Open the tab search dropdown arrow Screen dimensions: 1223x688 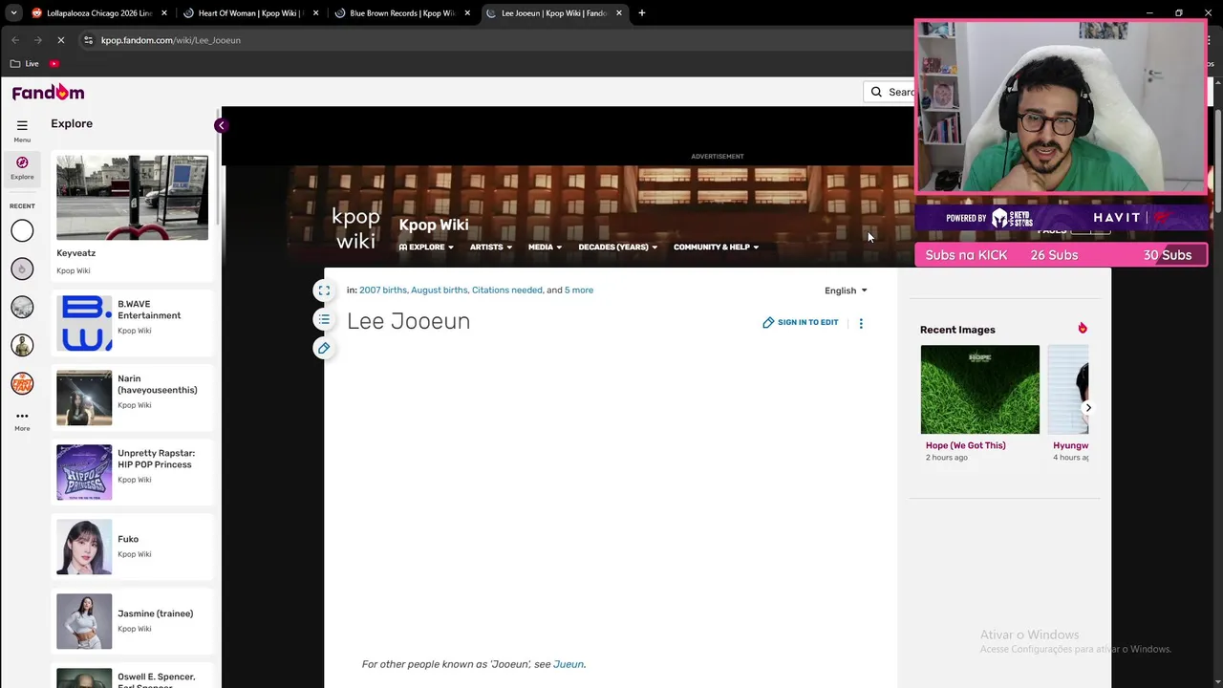[x=13, y=13]
